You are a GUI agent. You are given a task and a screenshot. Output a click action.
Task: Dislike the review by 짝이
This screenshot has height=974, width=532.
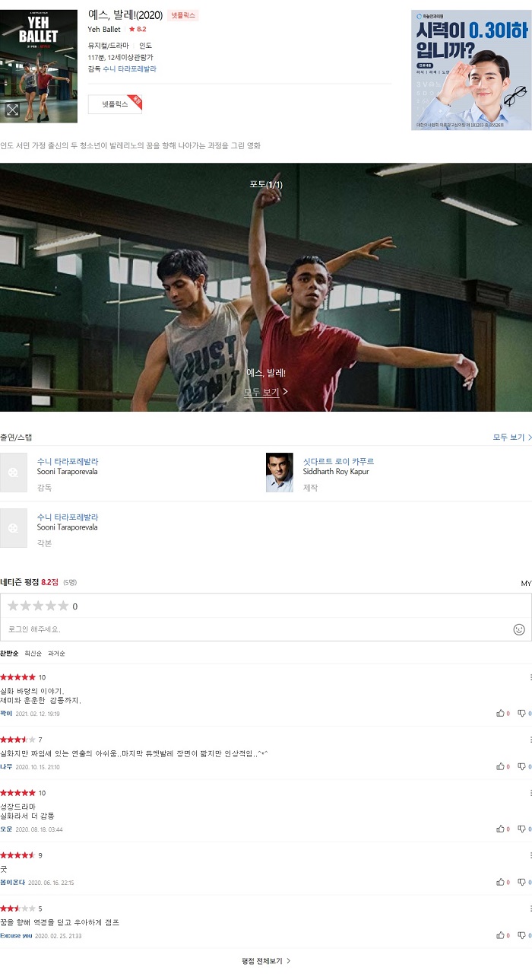pos(524,713)
